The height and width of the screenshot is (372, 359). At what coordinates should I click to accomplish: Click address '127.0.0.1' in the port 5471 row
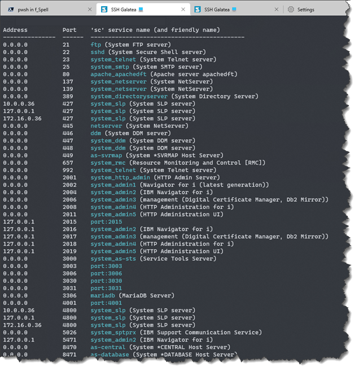click(x=19, y=340)
